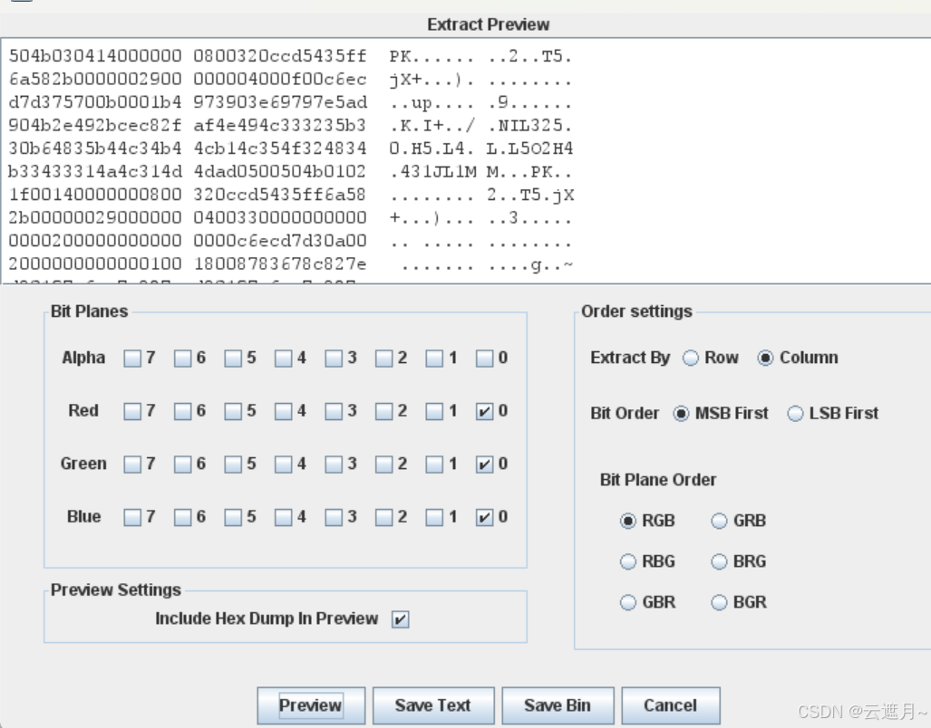931x728 pixels.
Task: Select Red bit plane 2 checkbox
Action: tap(384, 411)
